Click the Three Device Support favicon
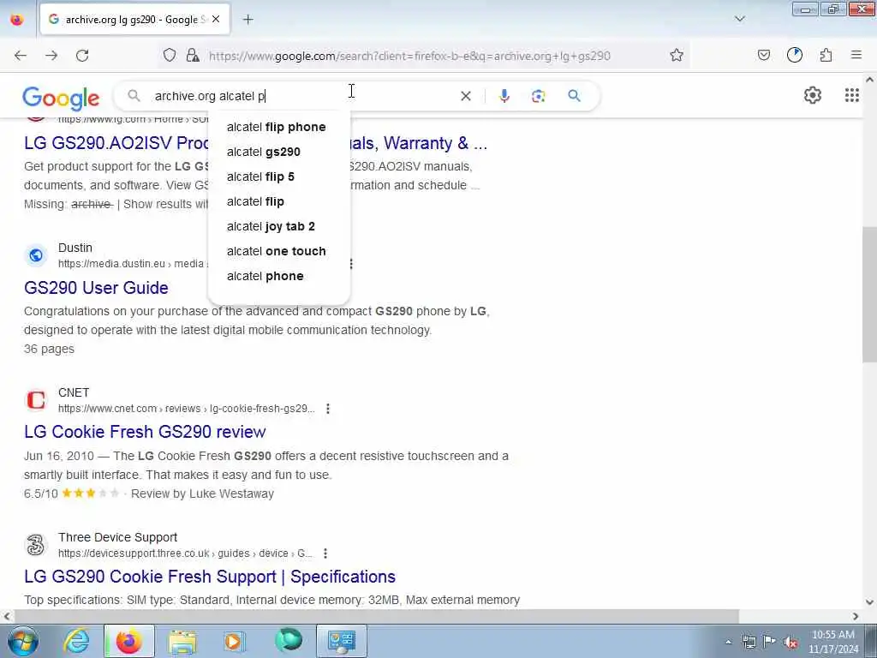877x658 pixels. pos(36,545)
